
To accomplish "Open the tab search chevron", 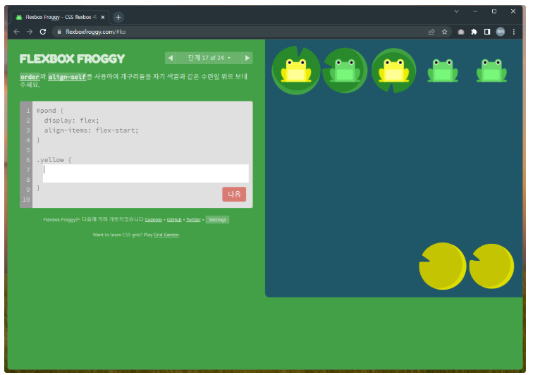I will pos(457,11).
